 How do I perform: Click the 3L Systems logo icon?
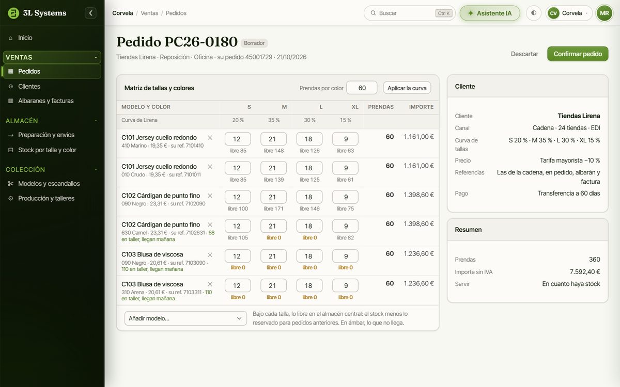pos(13,13)
